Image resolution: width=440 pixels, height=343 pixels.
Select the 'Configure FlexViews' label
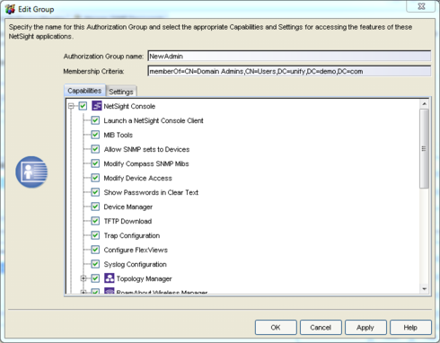pyautogui.click(x=136, y=250)
